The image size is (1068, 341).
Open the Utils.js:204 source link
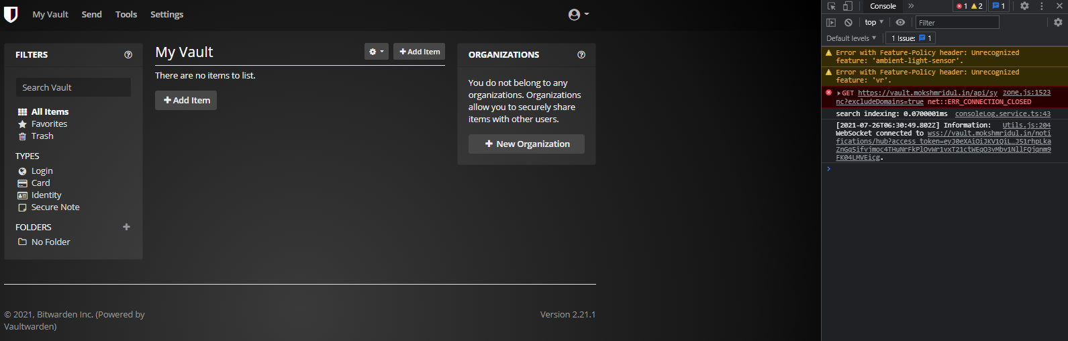click(1026, 126)
